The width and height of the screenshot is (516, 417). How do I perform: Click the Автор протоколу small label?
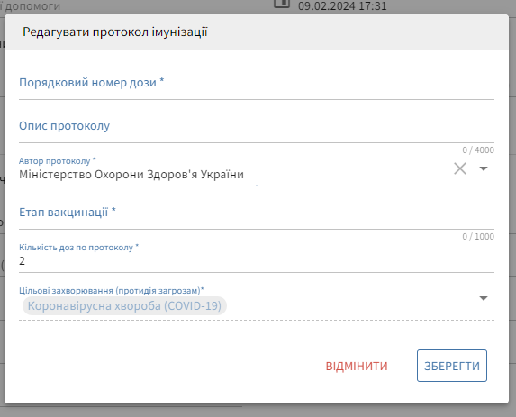[x=58, y=161]
